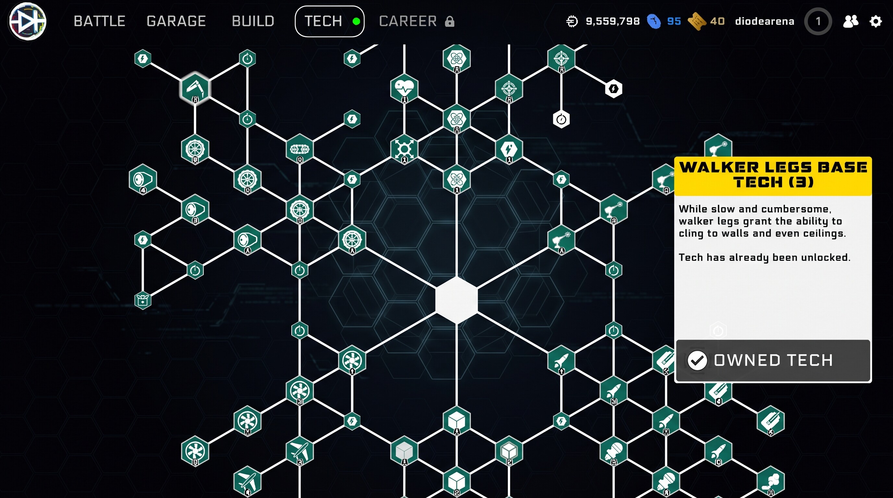
Task: Switch to the BATTLE tab
Action: (x=100, y=21)
